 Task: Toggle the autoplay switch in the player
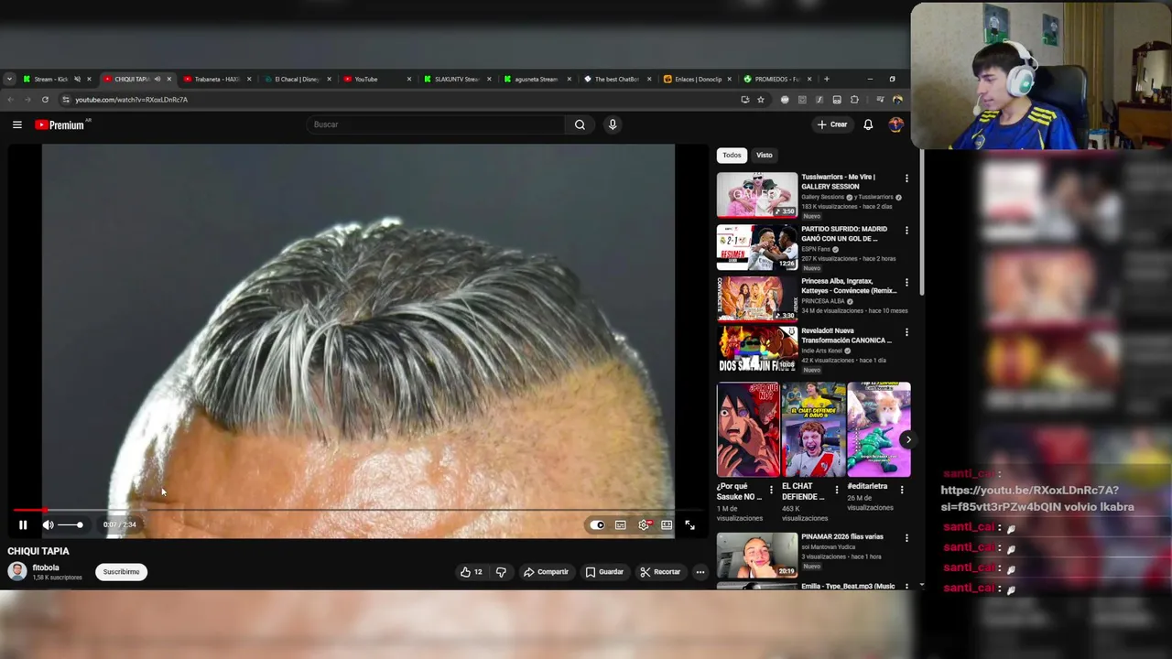[597, 524]
